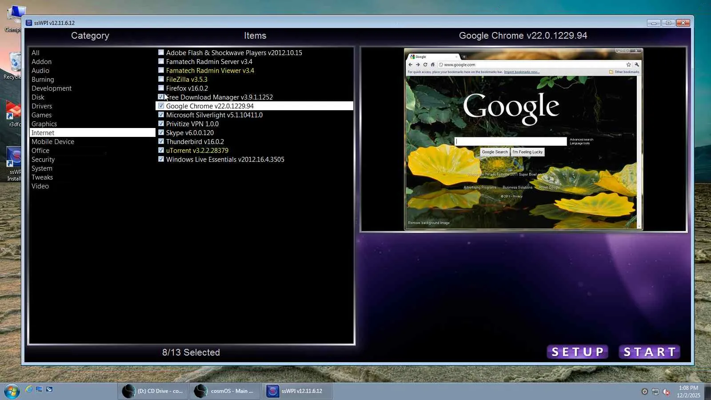The image size is (711, 400).
Task: Click the Switch Between Windows quick launch icon
Action: 49,389
